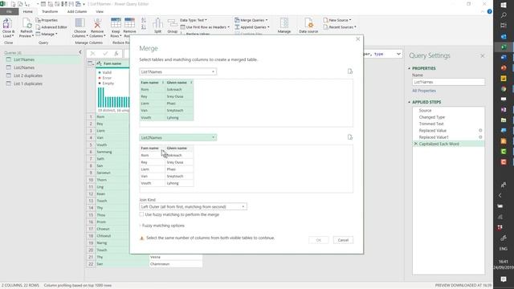Open settings gear for Replaced Value

(480, 130)
